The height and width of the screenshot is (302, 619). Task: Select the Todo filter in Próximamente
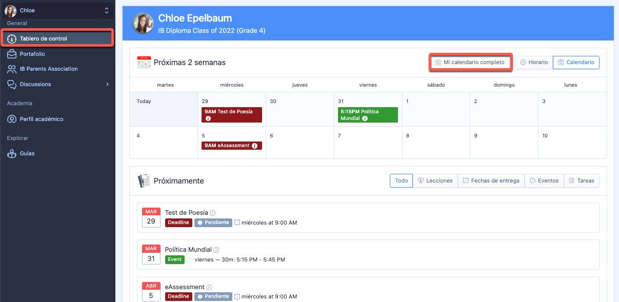coord(401,180)
